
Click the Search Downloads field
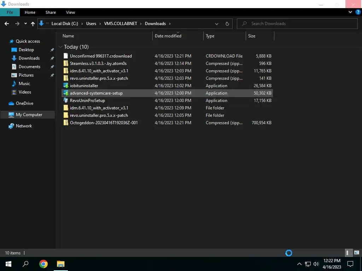point(297,24)
